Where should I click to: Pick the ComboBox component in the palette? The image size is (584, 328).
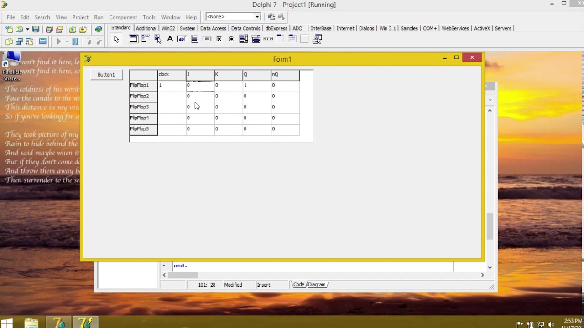click(256, 39)
